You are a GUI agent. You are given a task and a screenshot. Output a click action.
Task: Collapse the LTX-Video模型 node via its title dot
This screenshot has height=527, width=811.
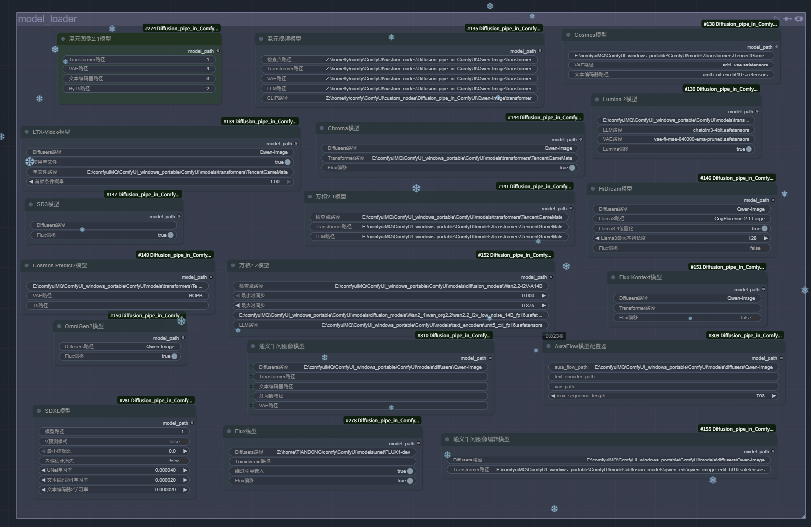point(27,132)
